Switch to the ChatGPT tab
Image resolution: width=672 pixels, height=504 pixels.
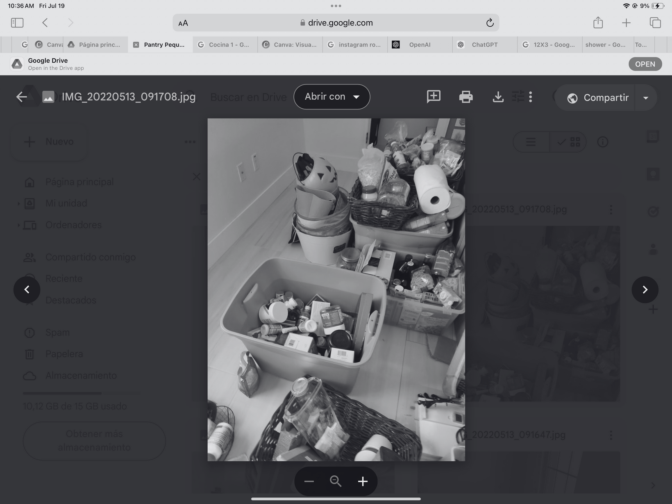(484, 45)
